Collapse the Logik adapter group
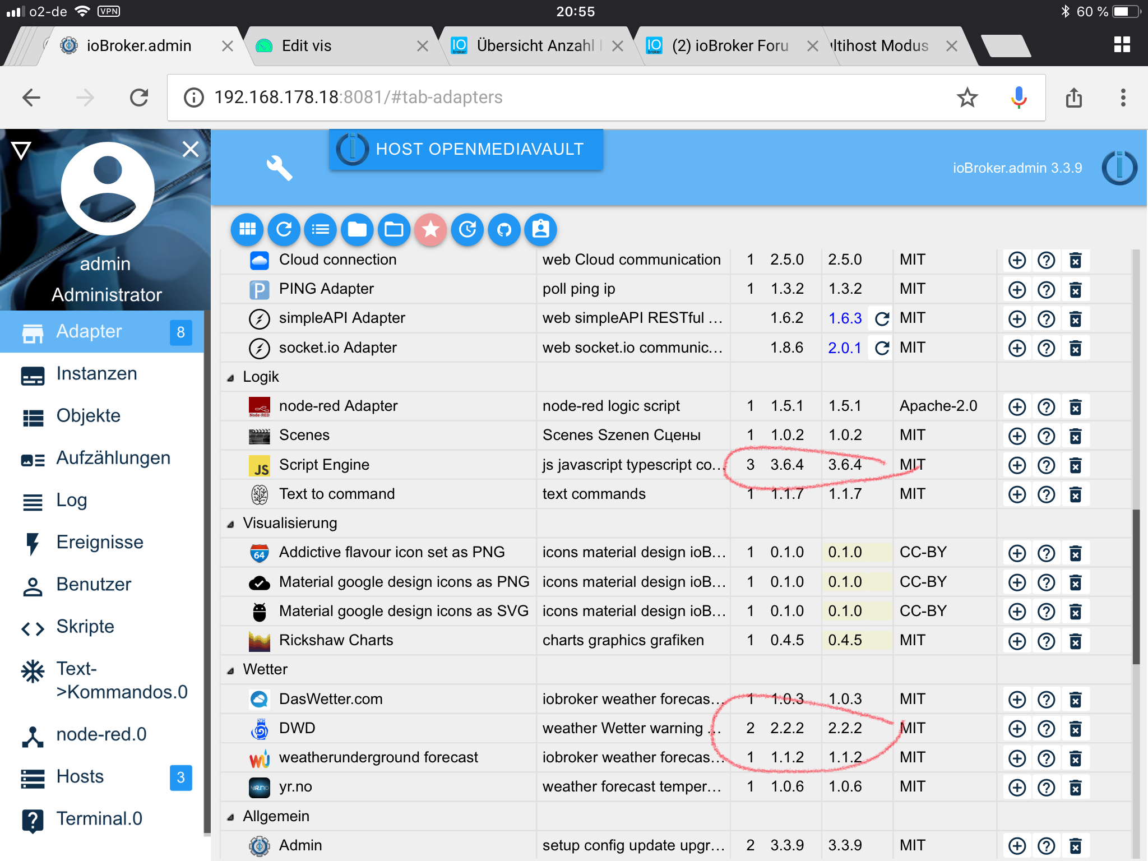 pos(230,378)
